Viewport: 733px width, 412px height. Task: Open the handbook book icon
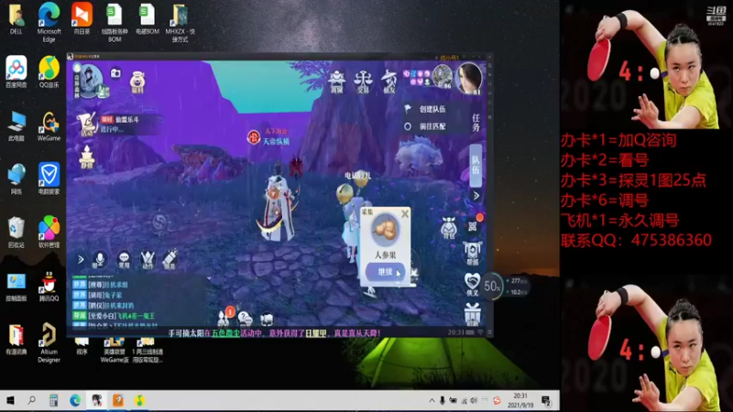click(x=267, y=320)
